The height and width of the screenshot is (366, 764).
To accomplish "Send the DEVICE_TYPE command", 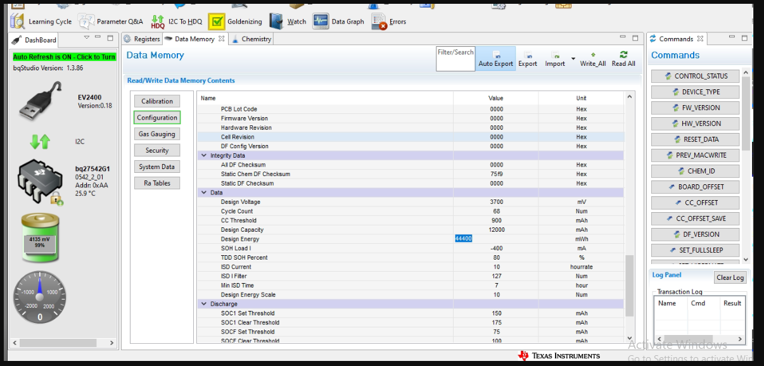I will pos(695,92).
